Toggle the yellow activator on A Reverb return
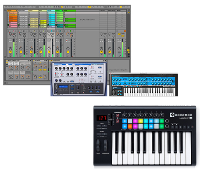 [101, 52]
